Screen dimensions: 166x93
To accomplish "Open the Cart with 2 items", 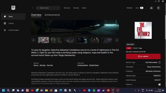I will [139, 8].
